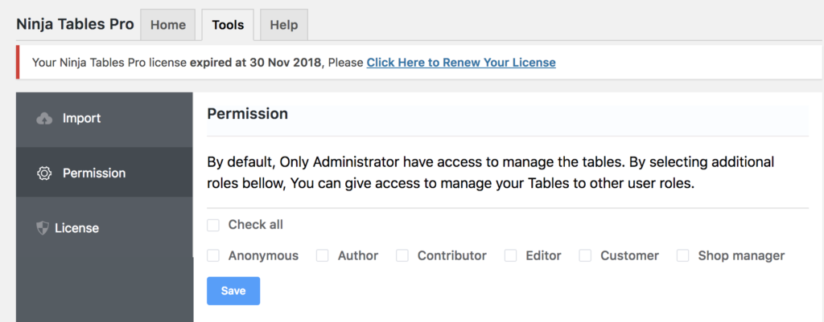The height and width of the screenshot is (322, 824).
Task: Toggle the Contributor role checkbox
Action: pos(402,256)
